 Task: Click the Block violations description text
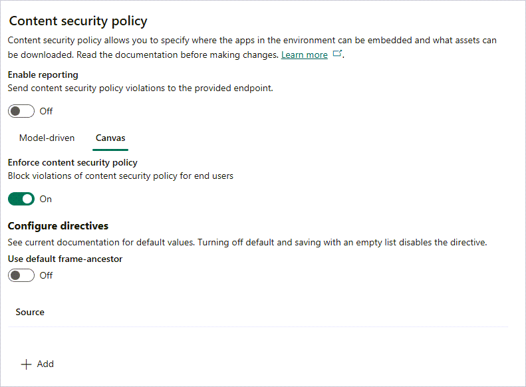(120, 176)
